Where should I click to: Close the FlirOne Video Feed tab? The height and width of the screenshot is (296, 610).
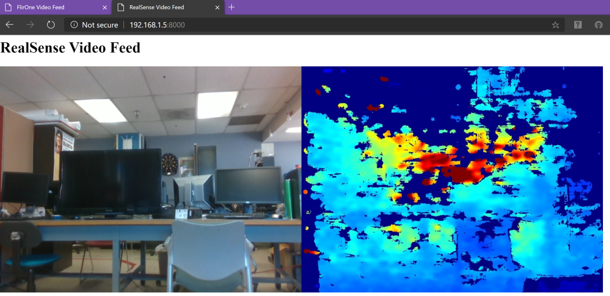104,8
